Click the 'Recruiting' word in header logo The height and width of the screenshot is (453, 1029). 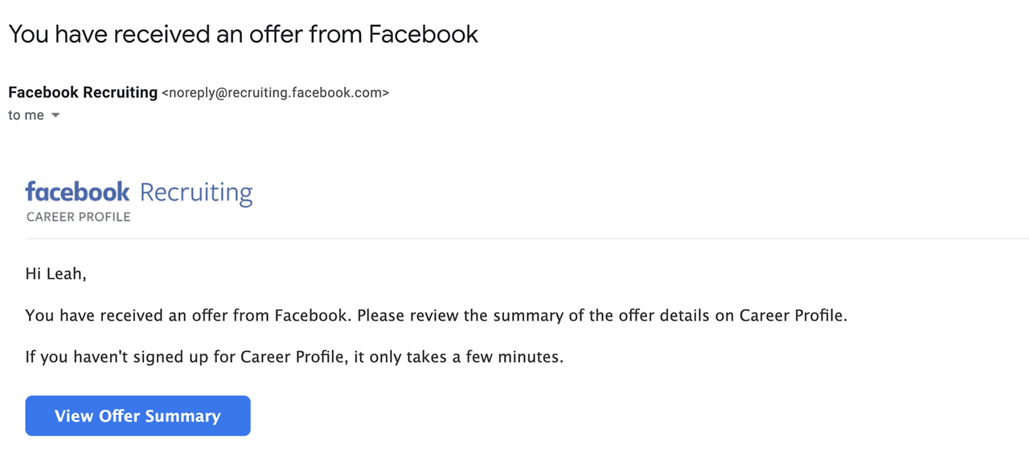(196, 194)
